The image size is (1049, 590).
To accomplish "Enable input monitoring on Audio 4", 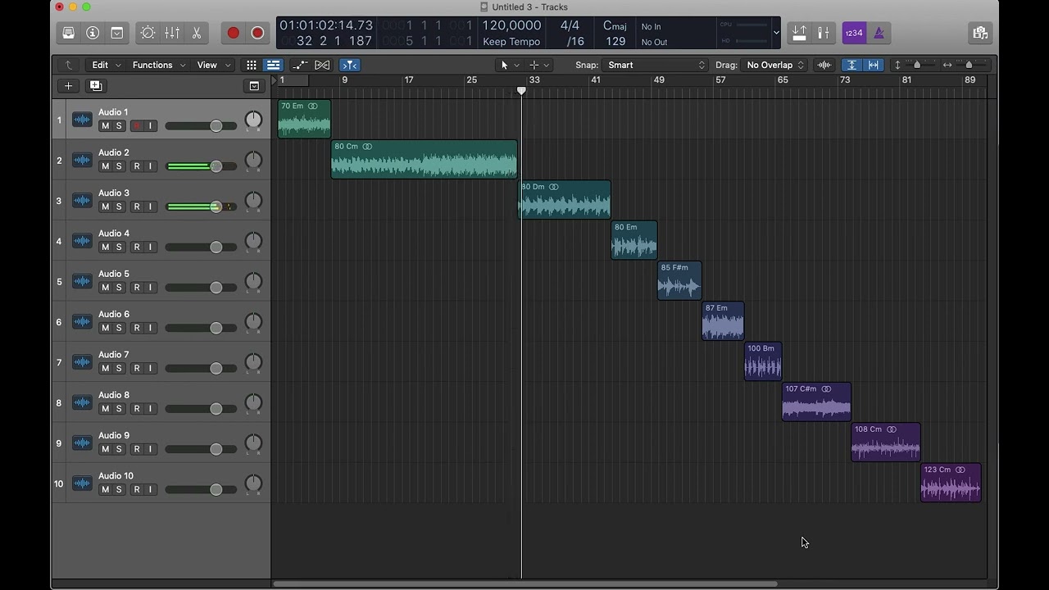I will pyautogui.click(x=150, y=247).
